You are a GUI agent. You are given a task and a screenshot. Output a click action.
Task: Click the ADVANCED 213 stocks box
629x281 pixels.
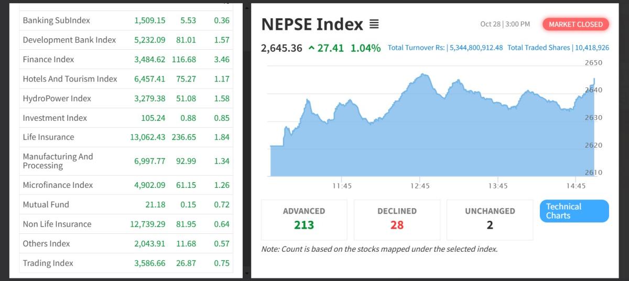pos(304,219)
